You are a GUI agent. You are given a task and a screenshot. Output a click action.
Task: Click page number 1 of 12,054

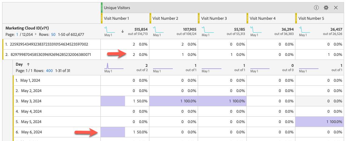tap(17, 35)
